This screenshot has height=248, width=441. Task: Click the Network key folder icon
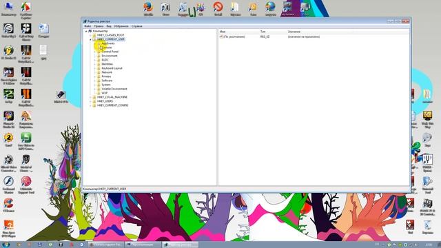click(x=99, y=72)
